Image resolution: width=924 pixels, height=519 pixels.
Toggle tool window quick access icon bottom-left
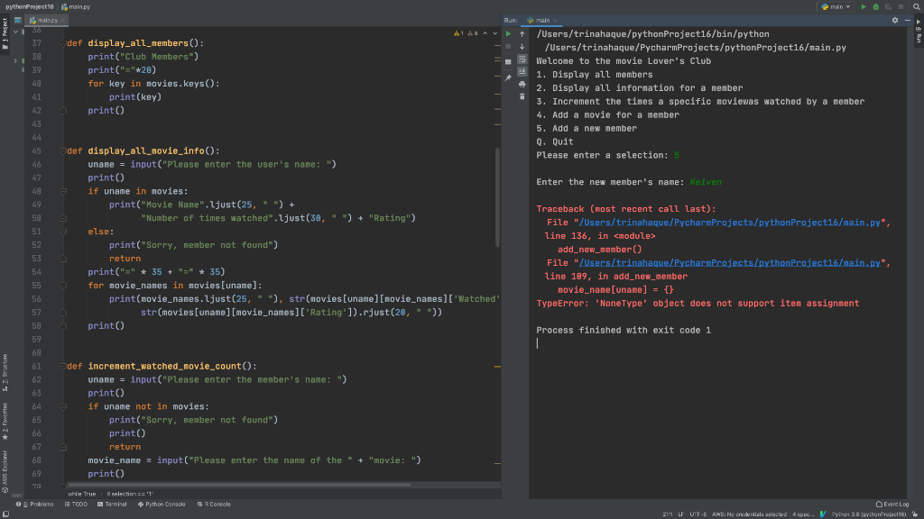tap(5, 514)
